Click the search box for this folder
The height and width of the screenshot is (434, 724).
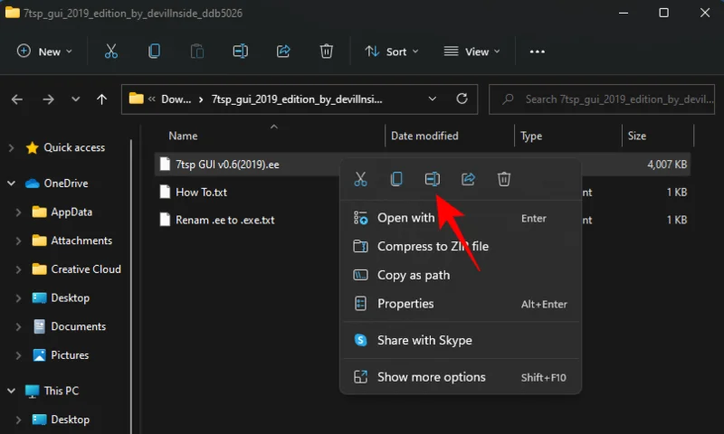(x=606, y=99)
